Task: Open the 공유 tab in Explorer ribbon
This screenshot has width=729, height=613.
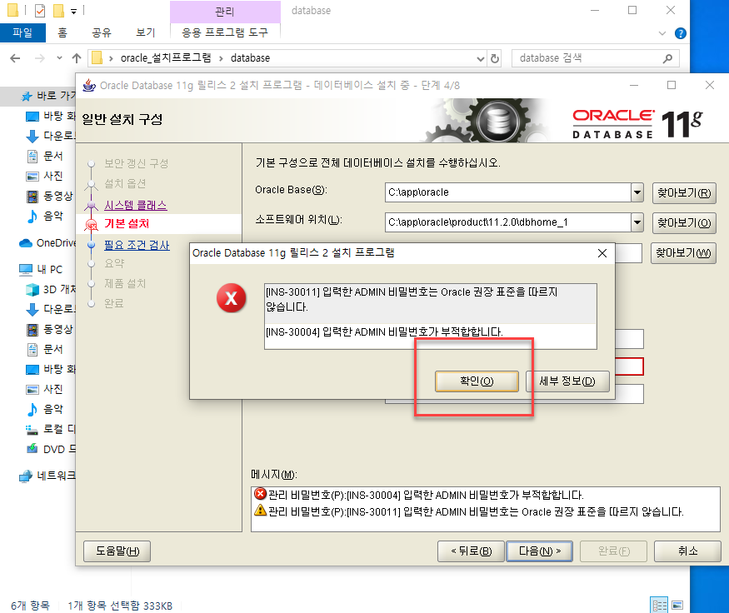Action: [102, 32]
